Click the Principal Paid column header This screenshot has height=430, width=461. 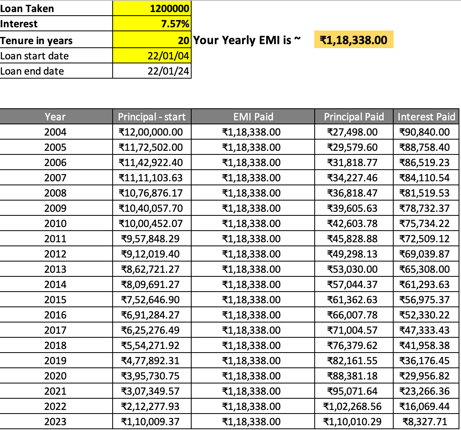tap(354, 117)
